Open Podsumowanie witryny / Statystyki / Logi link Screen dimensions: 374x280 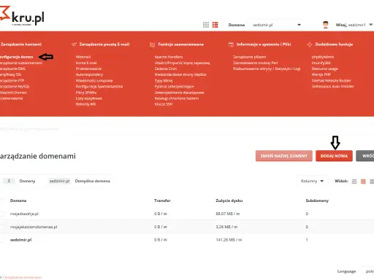[267, 69]
